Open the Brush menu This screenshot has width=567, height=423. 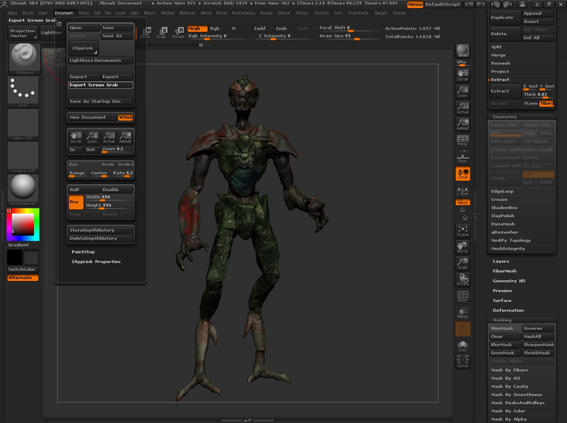point(28,13)
